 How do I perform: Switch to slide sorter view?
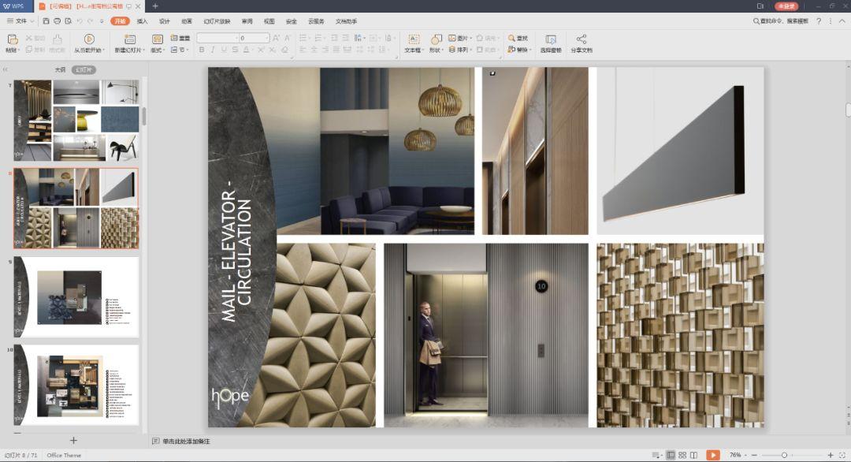[682, 455]
